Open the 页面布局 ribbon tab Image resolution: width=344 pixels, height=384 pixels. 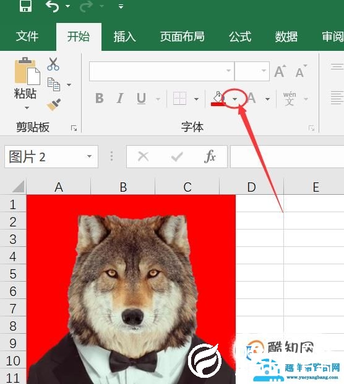[183, 37]
